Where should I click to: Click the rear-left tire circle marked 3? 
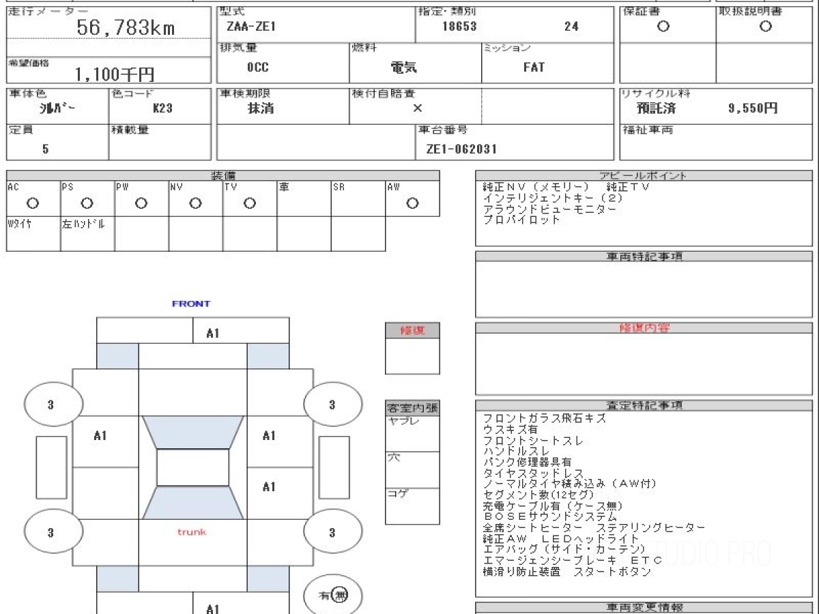[51, 532]
